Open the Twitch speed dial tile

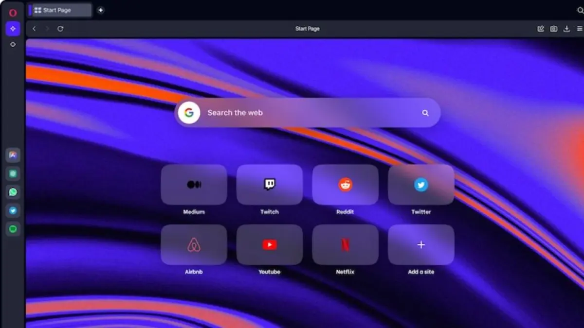tap(269, 185)
